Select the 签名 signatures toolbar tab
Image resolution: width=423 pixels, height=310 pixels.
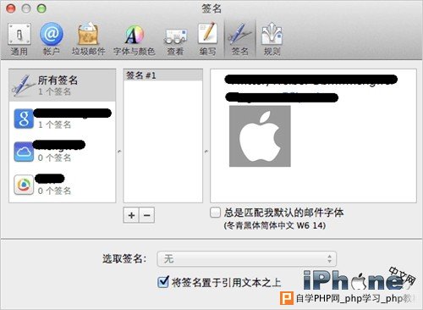pyautogui.click(x=239, y=39)
